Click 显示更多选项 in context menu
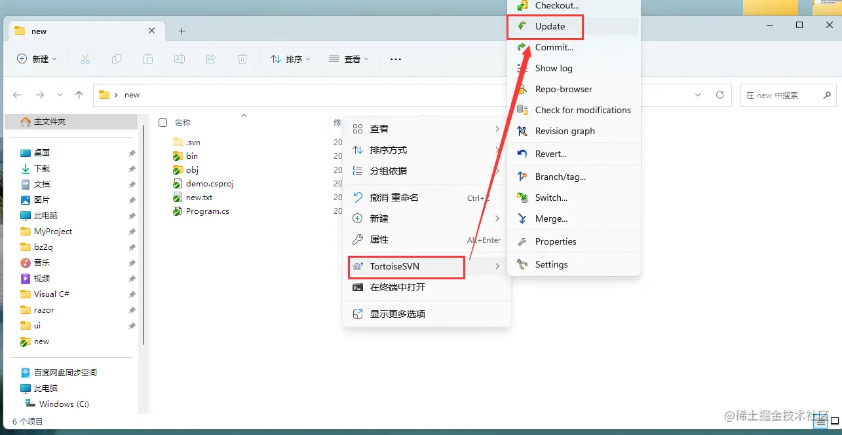Image resolution: width=842 pixels, height=435 pixels. (427, 314)
